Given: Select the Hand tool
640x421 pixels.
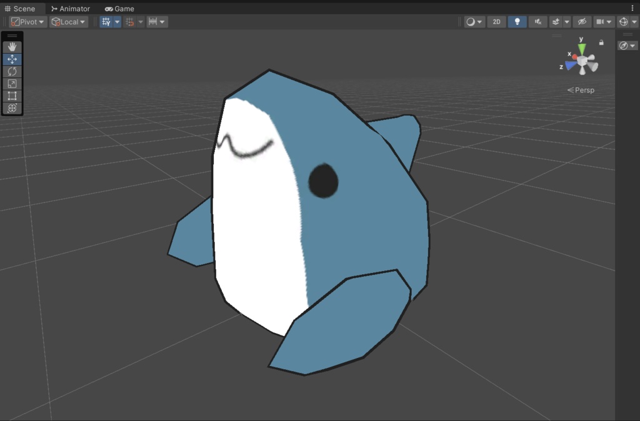Looking at the screenshot, I should click(11, 45).
